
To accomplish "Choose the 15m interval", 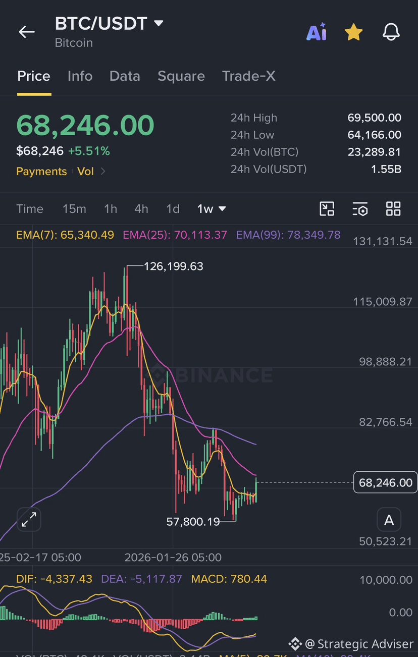I will 74,209.
